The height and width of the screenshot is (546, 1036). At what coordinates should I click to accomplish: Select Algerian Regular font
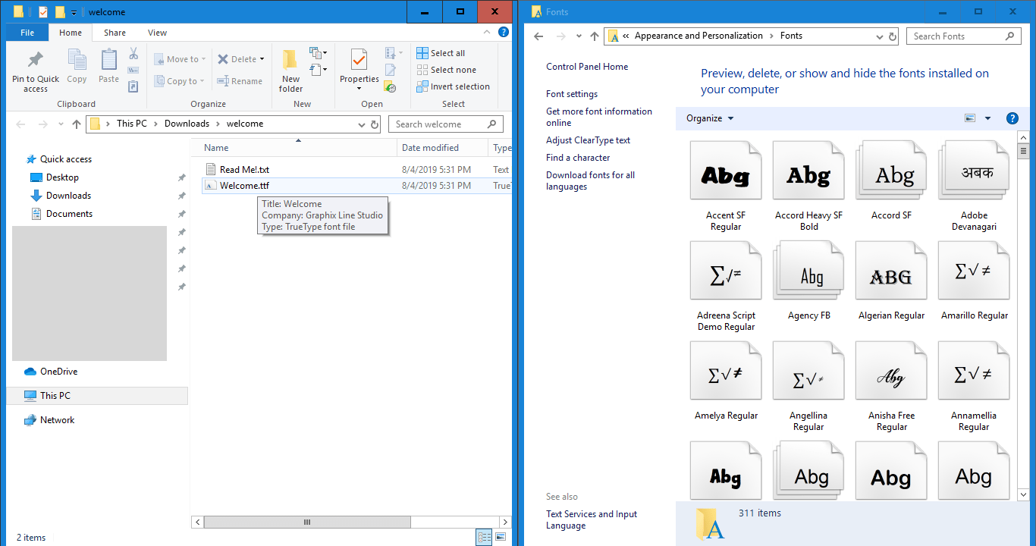pos(891,281)
